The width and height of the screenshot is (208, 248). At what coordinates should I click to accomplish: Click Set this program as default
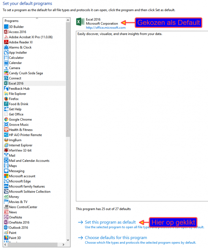(110, 222)
